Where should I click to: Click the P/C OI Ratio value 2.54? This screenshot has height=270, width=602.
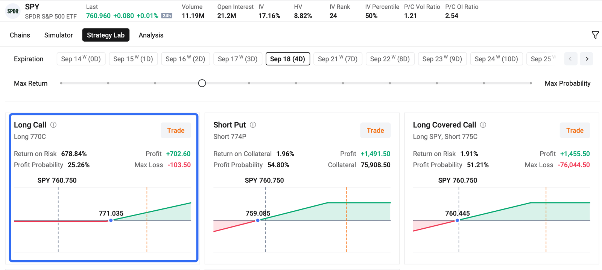click(x=451, y=16)
